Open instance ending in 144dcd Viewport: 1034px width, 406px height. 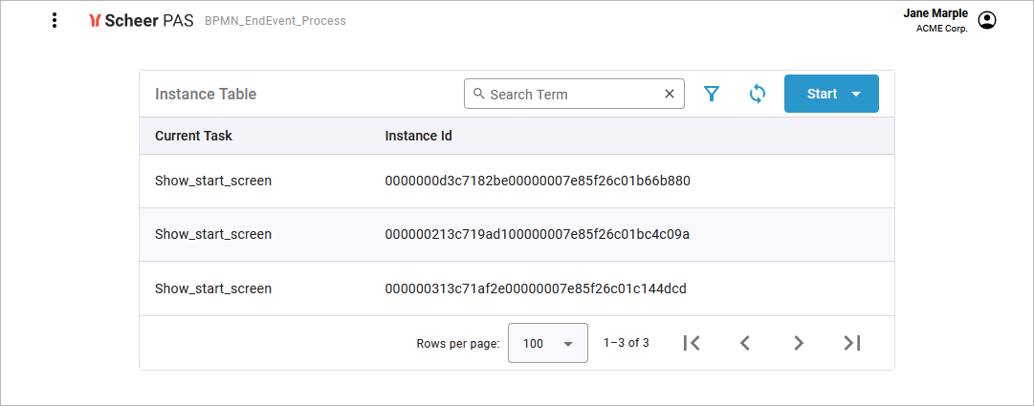535,288
